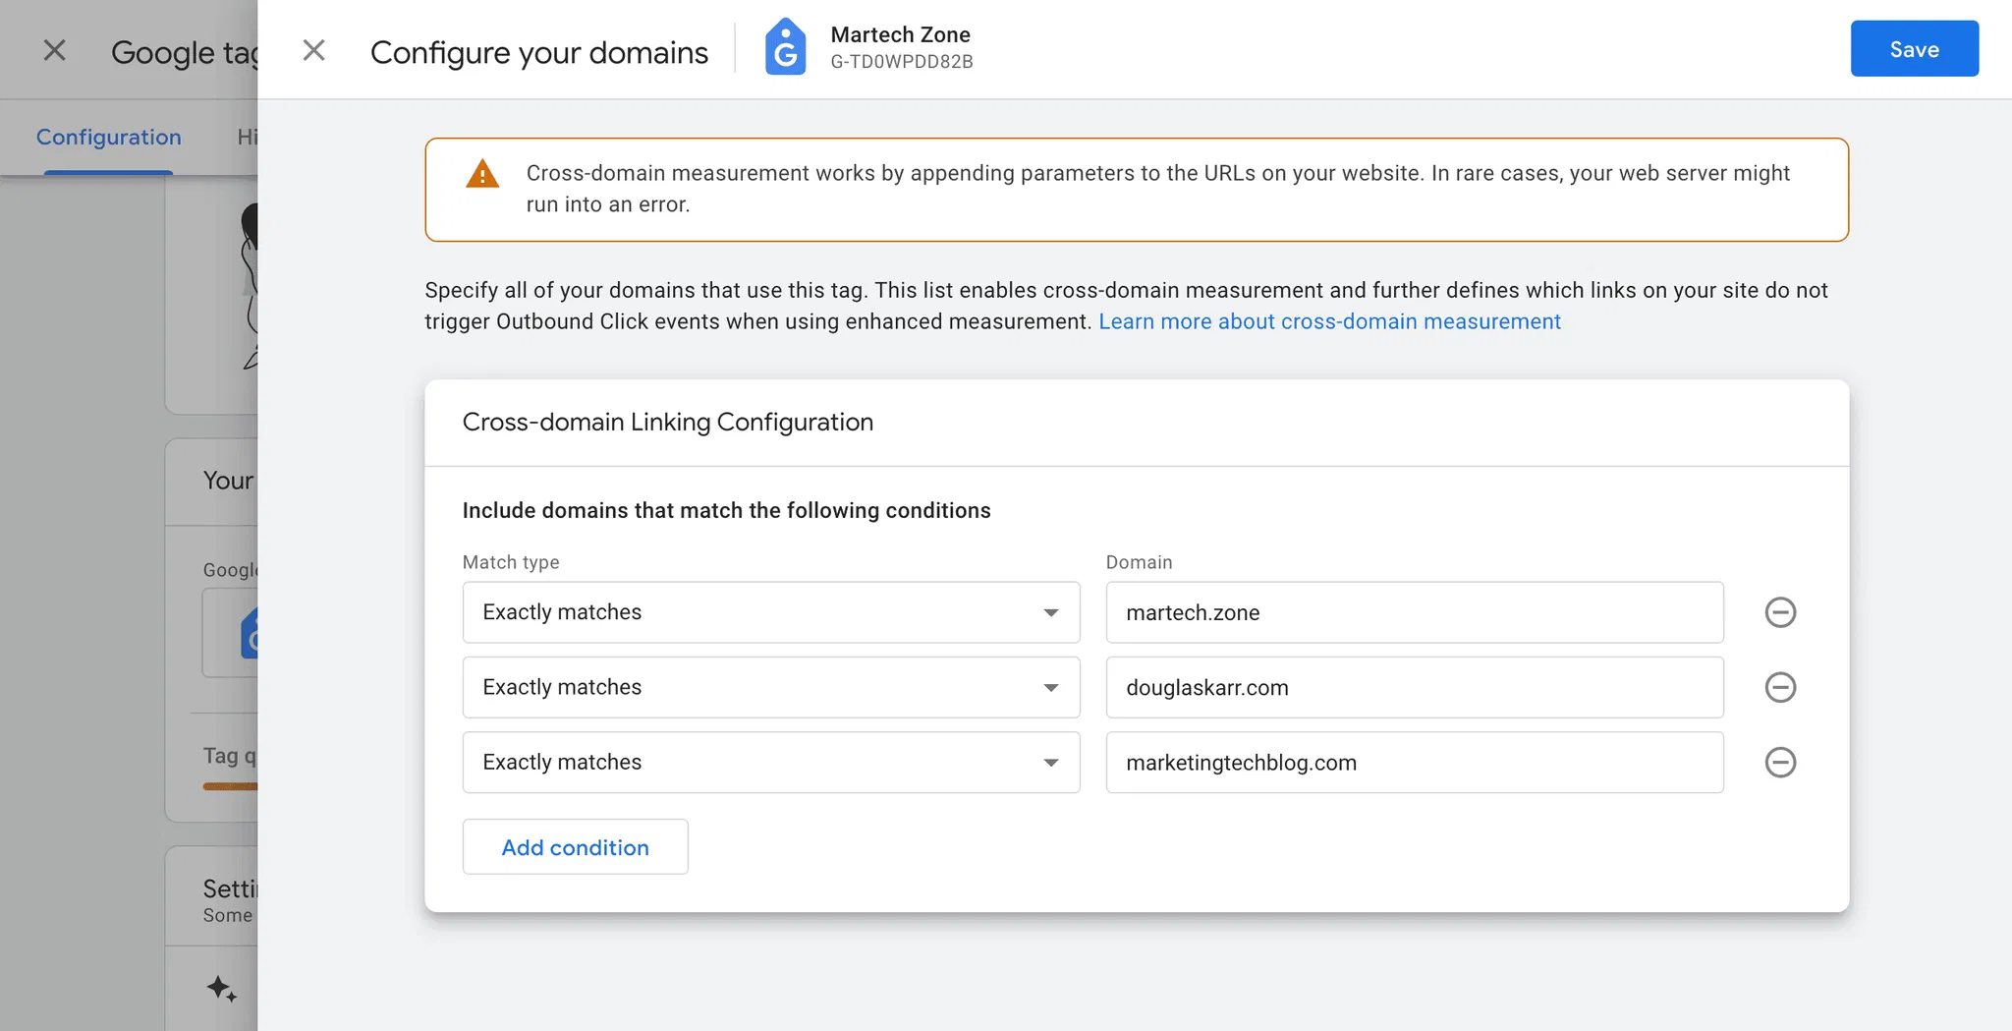Click the Cross-domain Linking Configuration heading
Viewport: 2012px width, 1031px height.
[667, 422]
